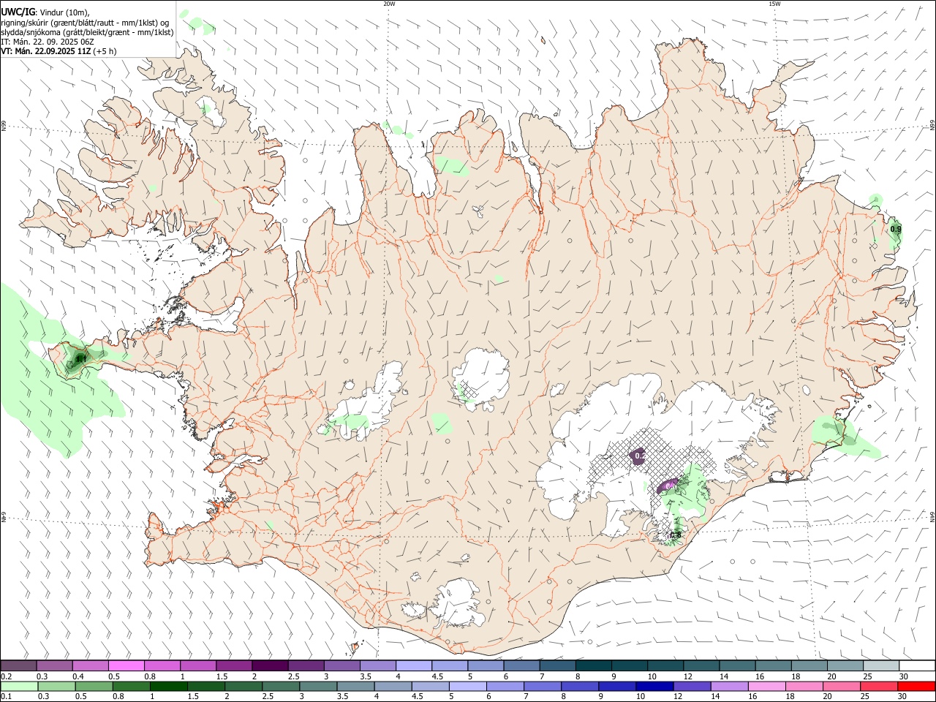
Task: Select the 0.3 light green swatch in lower legend row
Action: coord(56,686)
